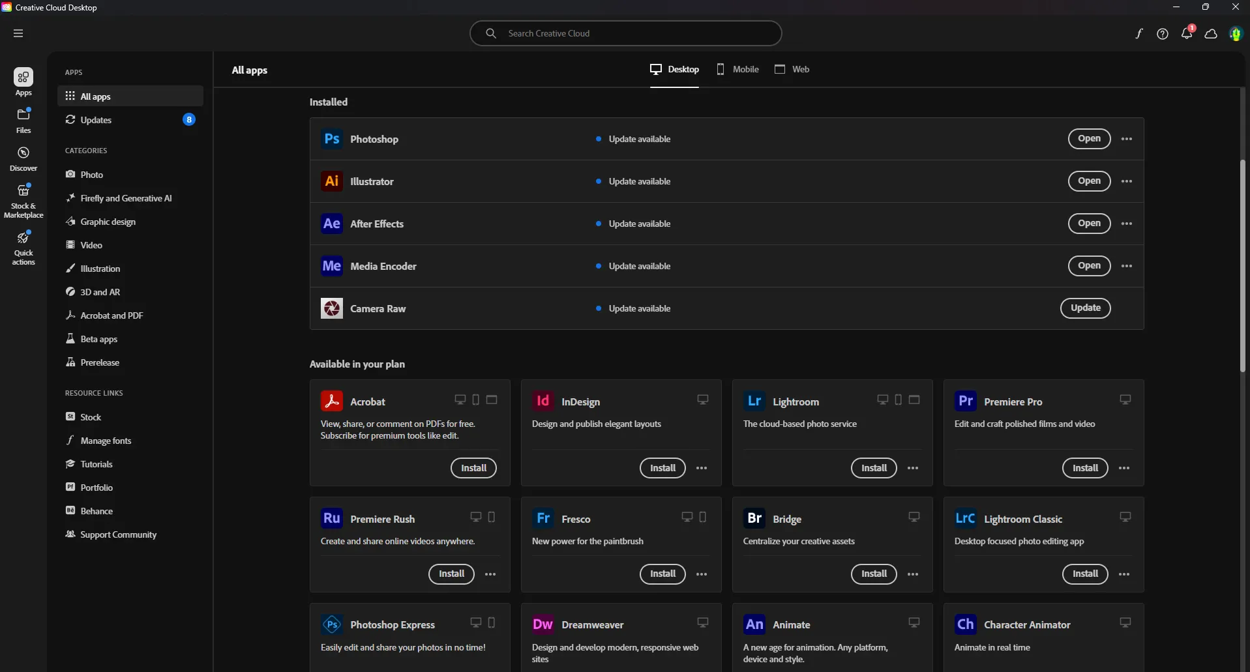Image resolution: width=1250 pixels, height=672 pixels.
Task: Open more options for Media Encoder
Action: click(x=1127, y=266)
